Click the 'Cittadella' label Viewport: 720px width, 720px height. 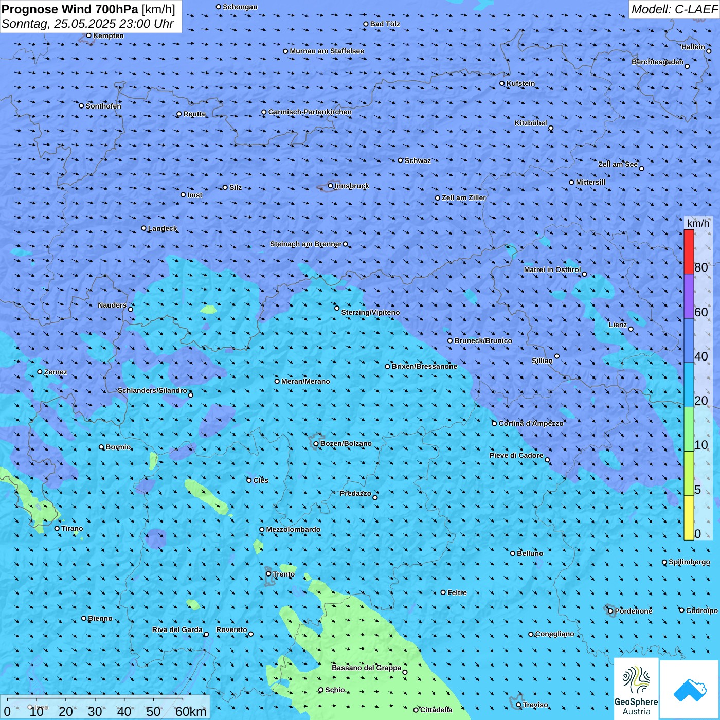click(x=437, y=710)
